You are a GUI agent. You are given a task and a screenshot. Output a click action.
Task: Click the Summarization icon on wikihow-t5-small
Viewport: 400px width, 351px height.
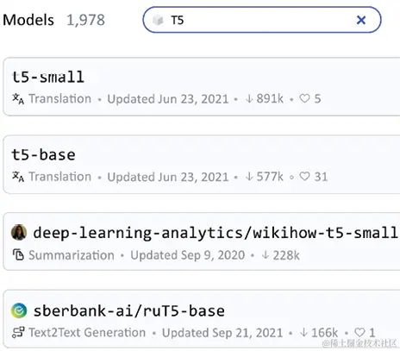18,254
